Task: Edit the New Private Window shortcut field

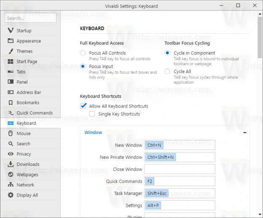Action: click(180, 157)
